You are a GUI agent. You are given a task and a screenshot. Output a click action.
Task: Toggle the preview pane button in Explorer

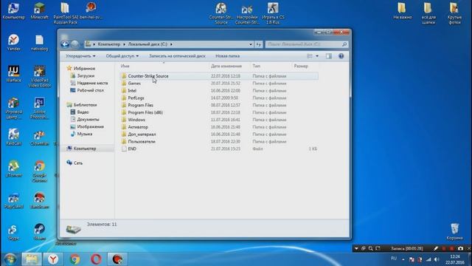pos(329,56)
